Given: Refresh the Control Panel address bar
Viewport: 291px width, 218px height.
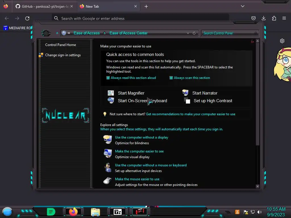Looking at the screenshot, I should [194, 33].
